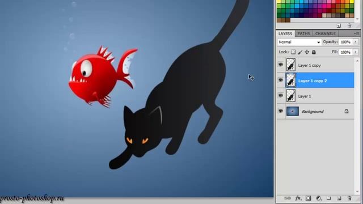Hide the Layer 1 copy layer
363x204 pixels.
click(x=281, y=65)
